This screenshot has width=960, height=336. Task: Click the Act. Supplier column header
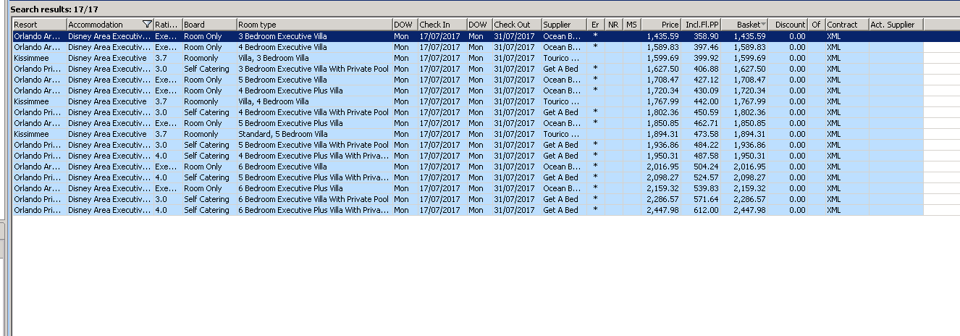(896, 25)
